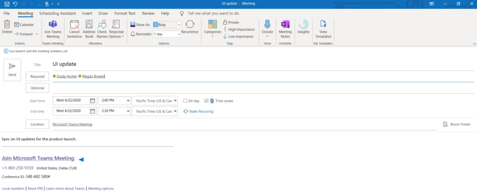Expand the Forward dropdown arrow
The width and height of the screenshot is (477, 195).
[x=36, y=34]
